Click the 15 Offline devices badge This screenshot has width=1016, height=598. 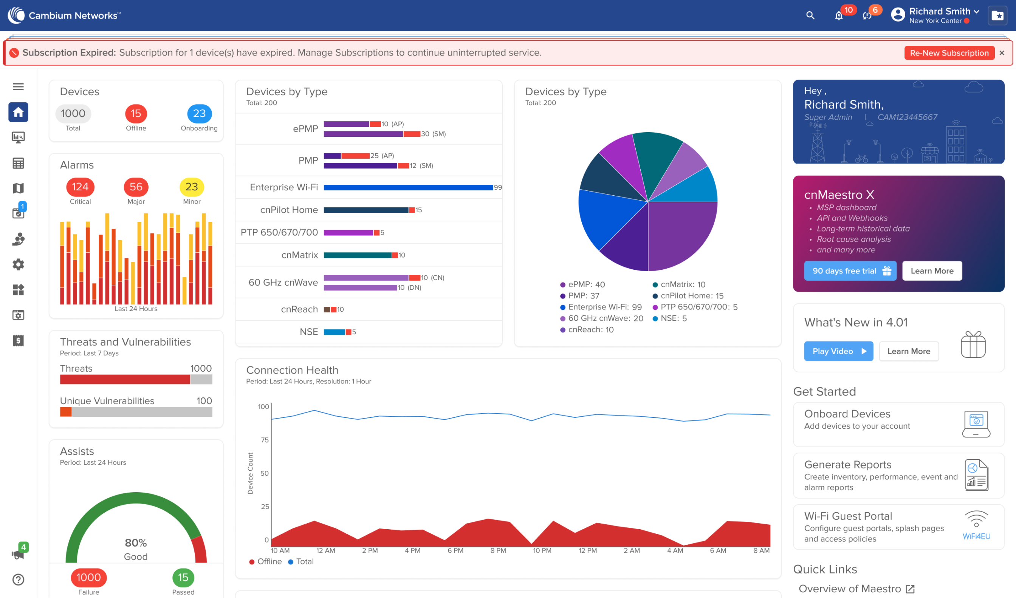pyautogui.click(x=136, y=114)
